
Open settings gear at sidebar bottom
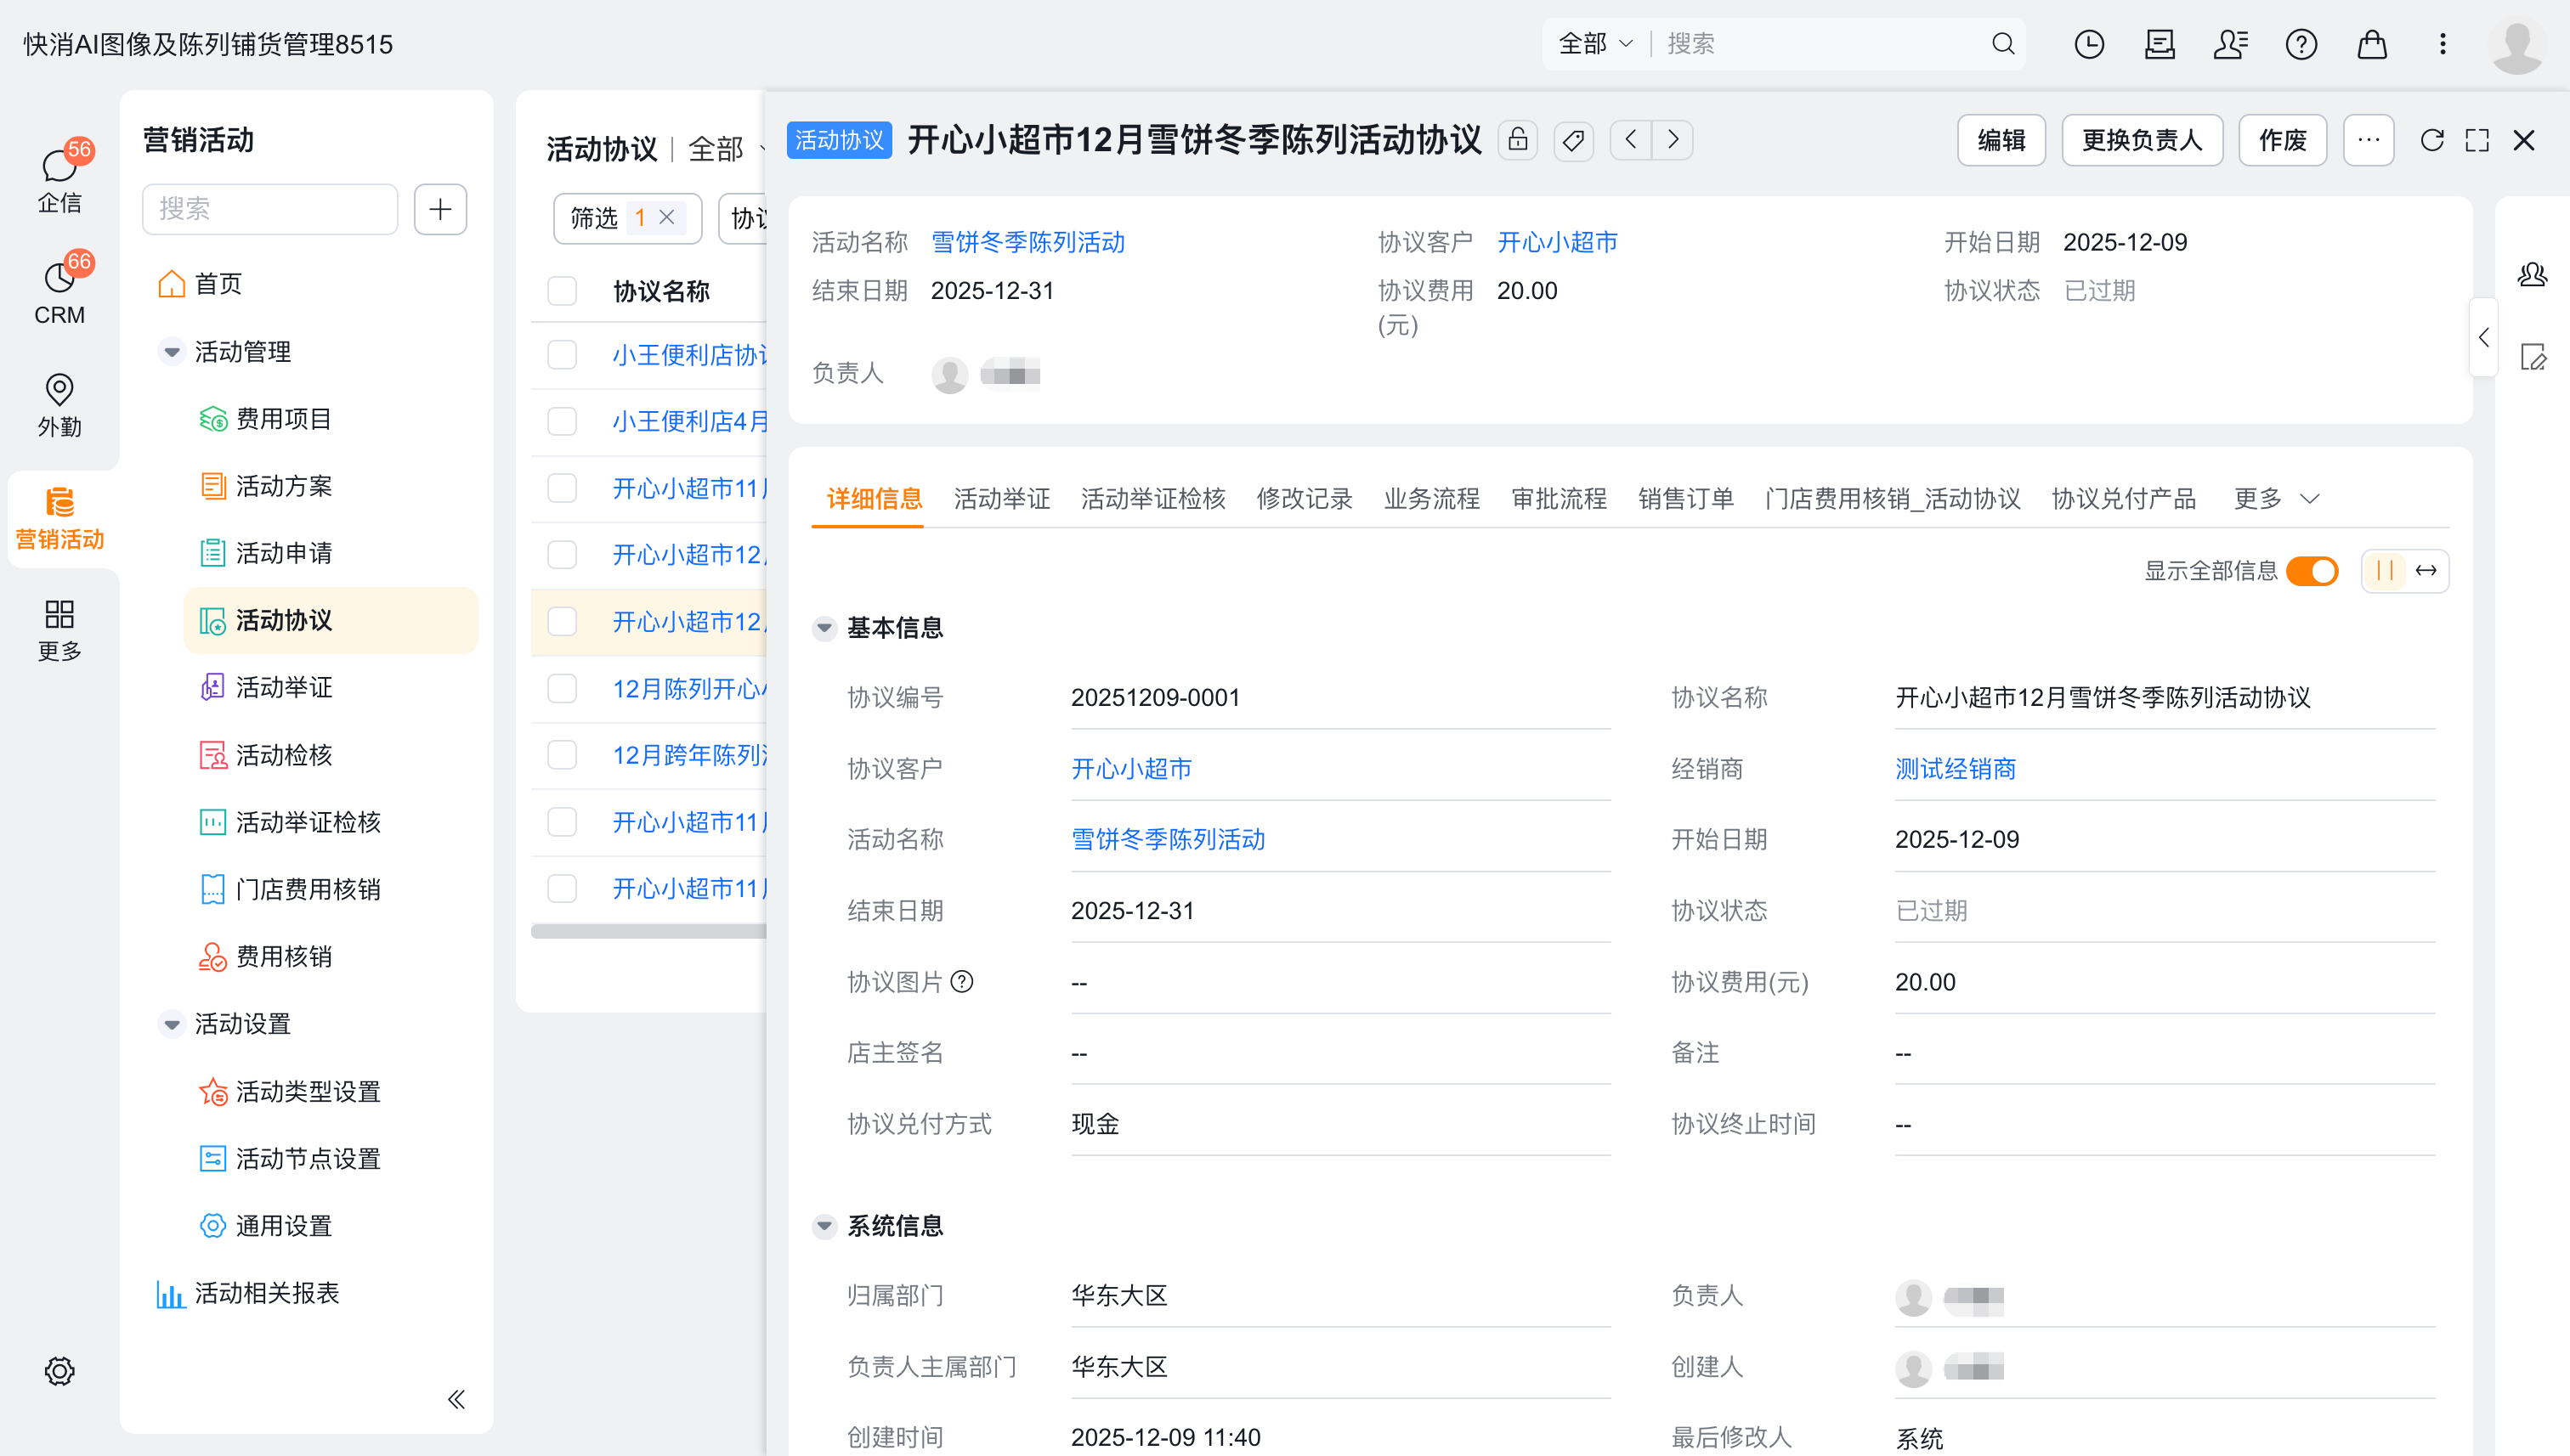click(x=59, y=1370)
